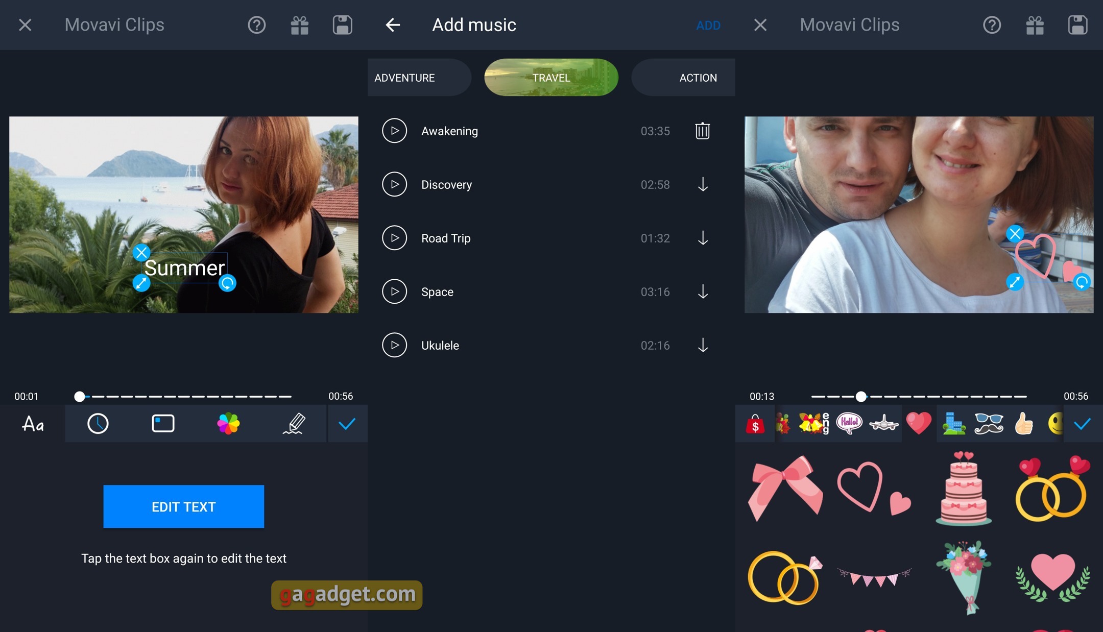1103x632 pixels.
Task: Click ADD to confirm music selection
Action: tap(706, 25)
